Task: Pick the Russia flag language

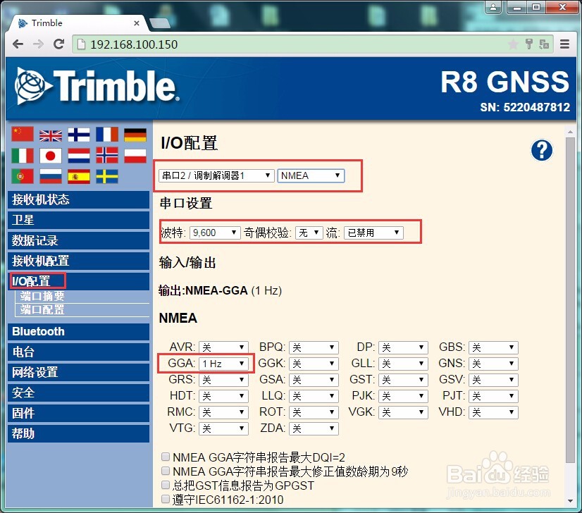Action: (x=51, y=176)
